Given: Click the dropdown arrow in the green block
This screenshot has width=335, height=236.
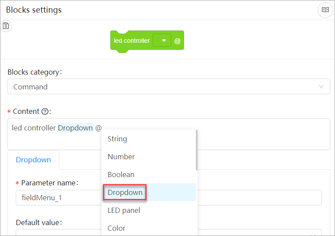Looking at the screenshot, I should tap(164, 41).
